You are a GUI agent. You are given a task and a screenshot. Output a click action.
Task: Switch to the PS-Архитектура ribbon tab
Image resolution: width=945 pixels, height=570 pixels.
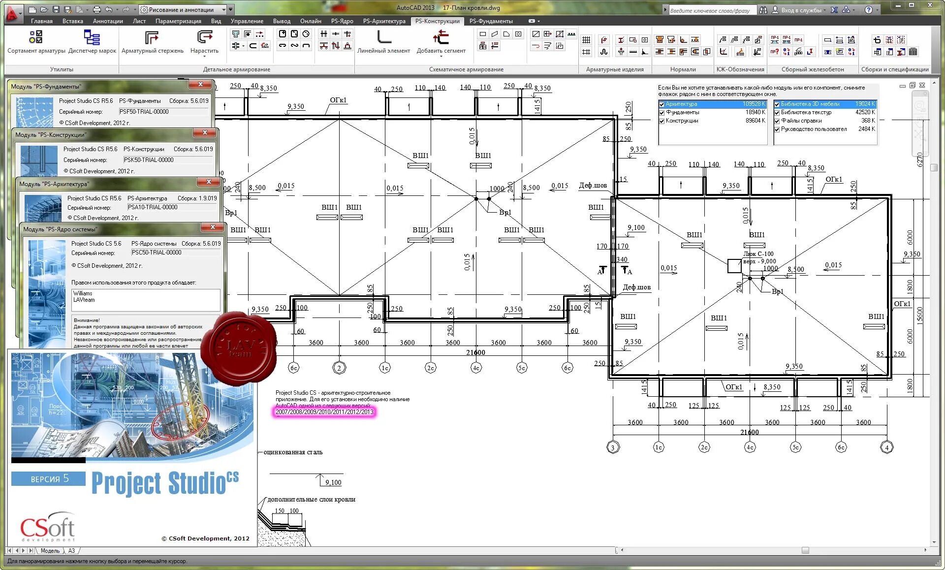[383, 21]
